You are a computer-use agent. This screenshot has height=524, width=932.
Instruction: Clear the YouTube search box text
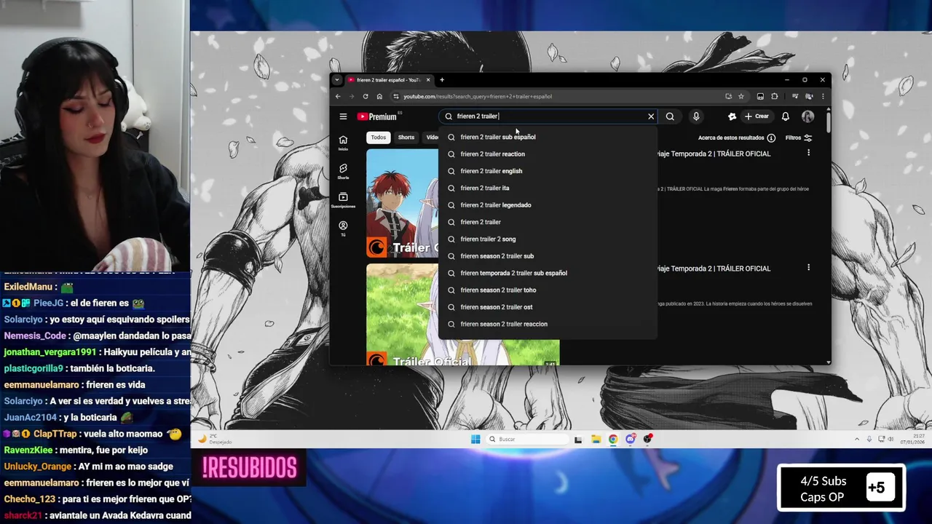651,116
